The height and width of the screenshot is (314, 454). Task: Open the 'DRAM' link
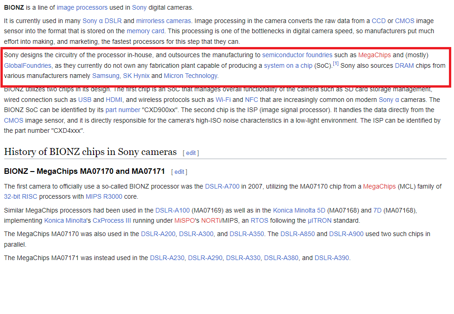pos(404,65)
